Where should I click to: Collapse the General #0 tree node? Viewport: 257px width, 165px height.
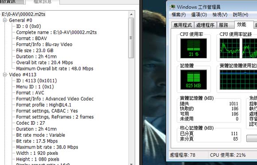5,20
